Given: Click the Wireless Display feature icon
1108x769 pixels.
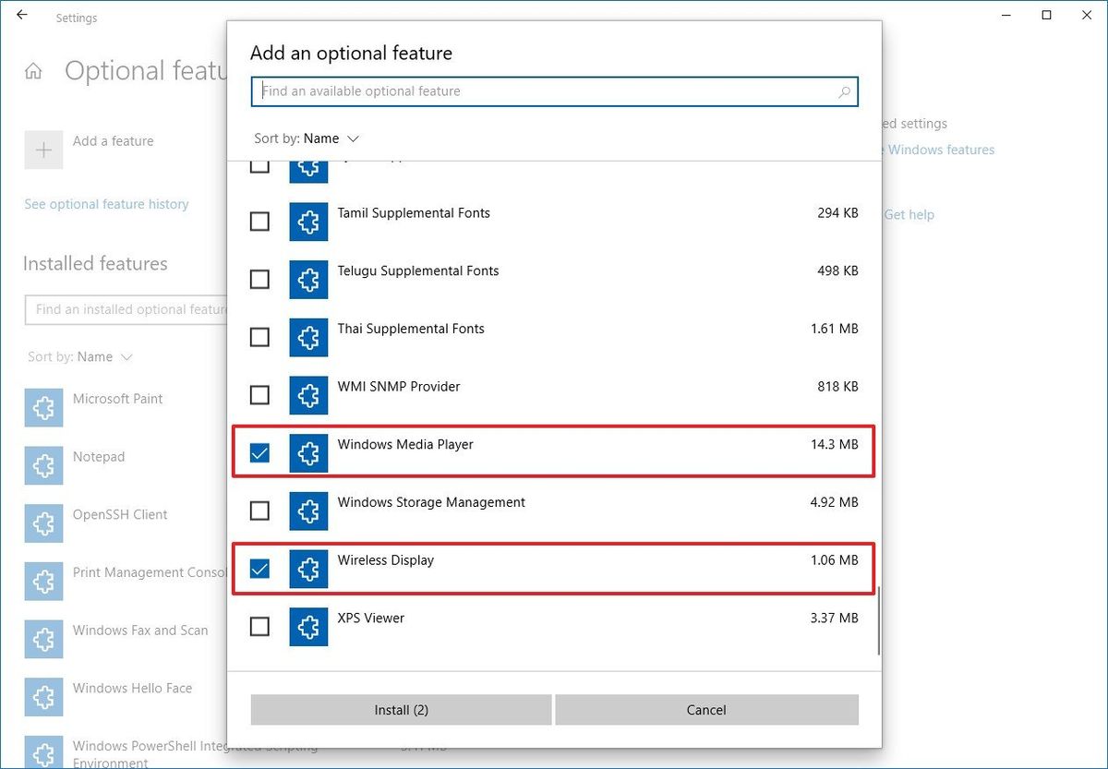Looking at the screenshot, I should 308,569.
